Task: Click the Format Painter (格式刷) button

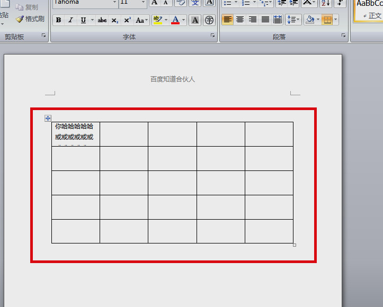Action: tap(30, 19)
